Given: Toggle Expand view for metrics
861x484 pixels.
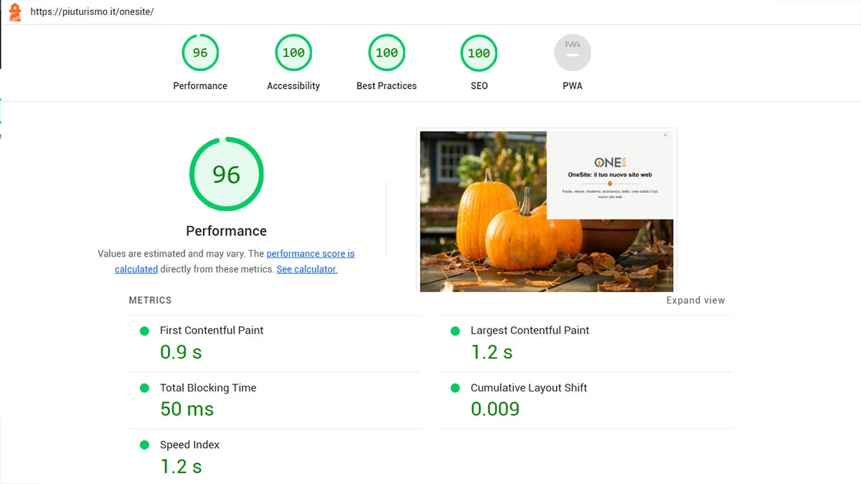Looking at the screenshot, I should 695,300.
